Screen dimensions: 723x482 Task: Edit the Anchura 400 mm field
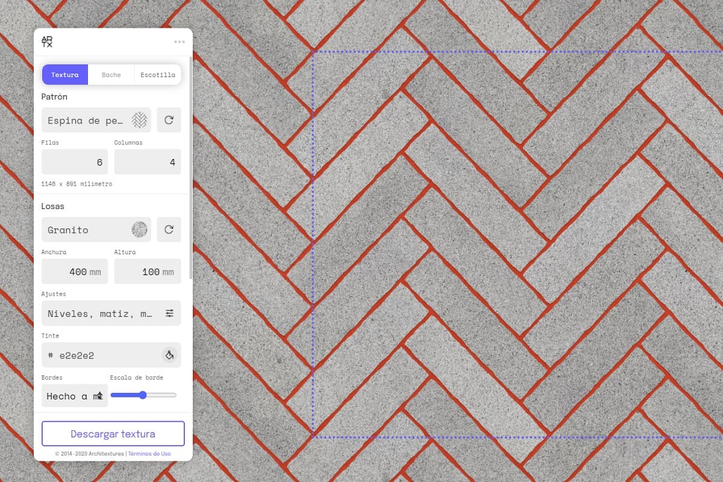point(75,272)
